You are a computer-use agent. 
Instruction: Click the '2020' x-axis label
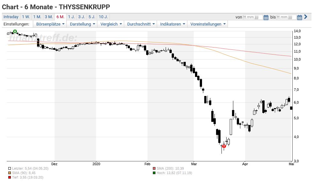tap(96, 164)
